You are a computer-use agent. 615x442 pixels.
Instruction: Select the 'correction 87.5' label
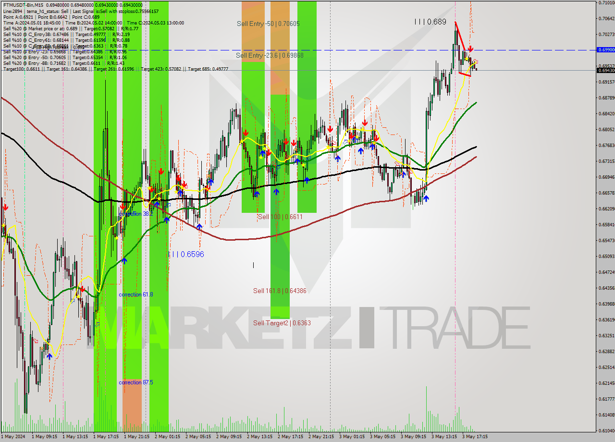[136, 382]
